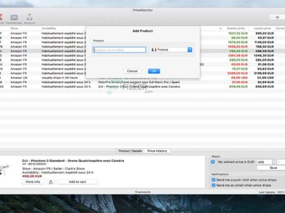Click the 1027,32 EUR current price

238,33
